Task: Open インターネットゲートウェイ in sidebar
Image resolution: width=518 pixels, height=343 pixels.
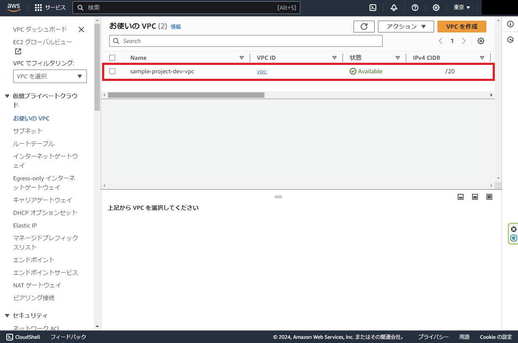Action: (x=46, y=161)
